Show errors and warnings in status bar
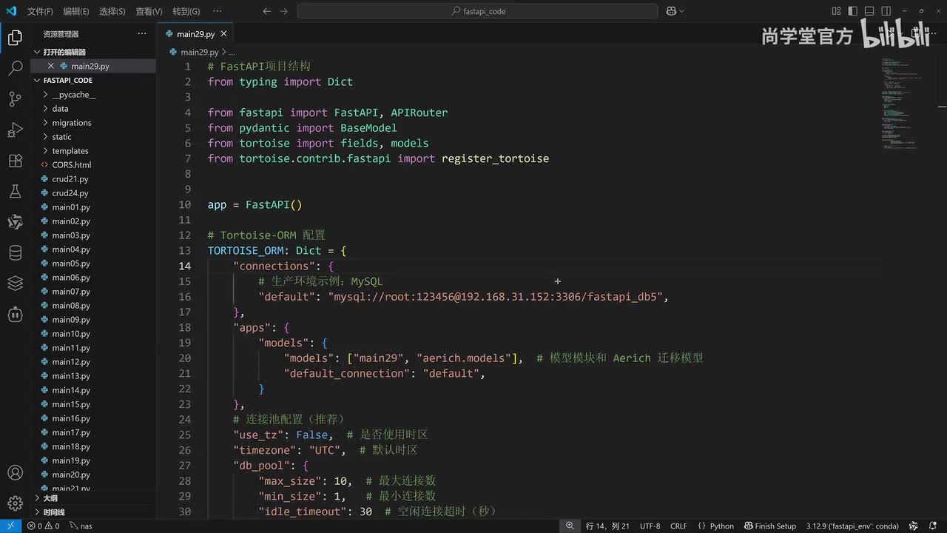 (43, 526)
